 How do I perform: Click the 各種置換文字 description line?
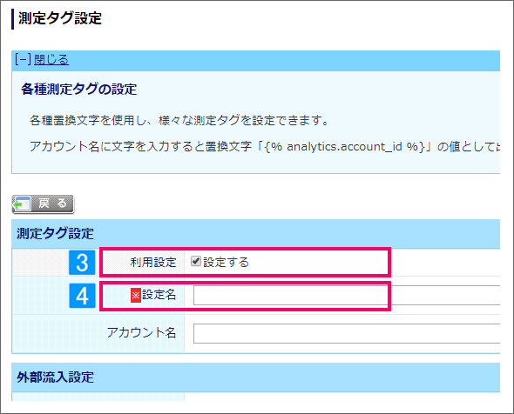click(x=179, y=120)
